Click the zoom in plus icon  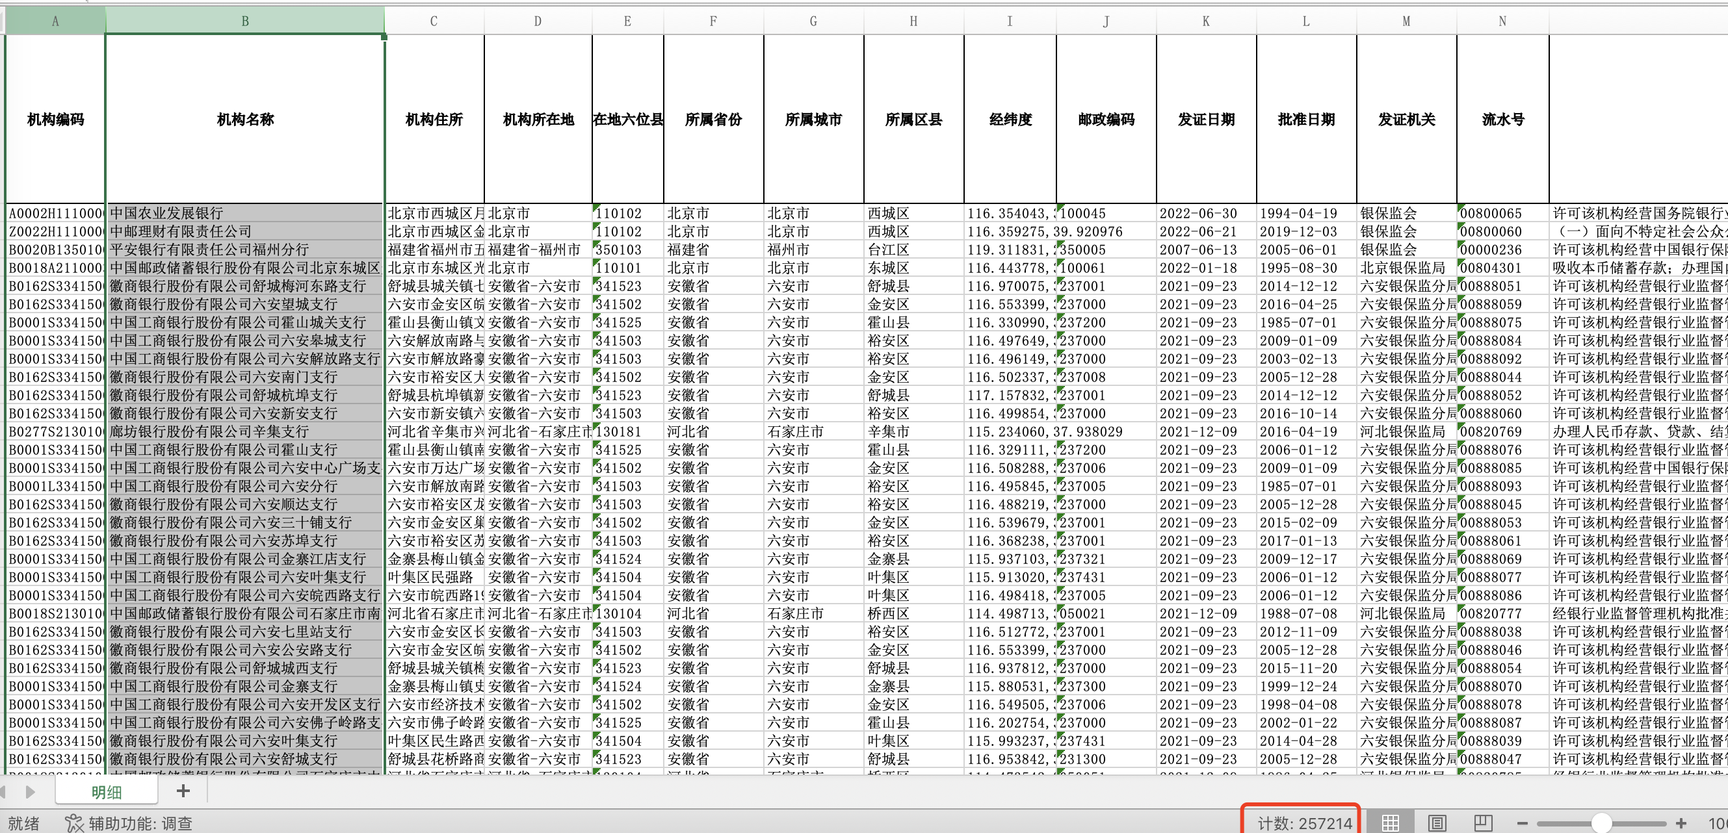tap(1681, 823)
